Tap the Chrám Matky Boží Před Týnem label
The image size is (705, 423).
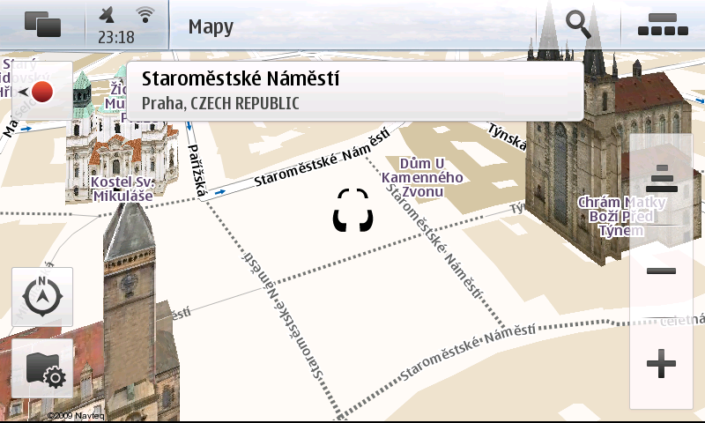[x=621, y=216]
